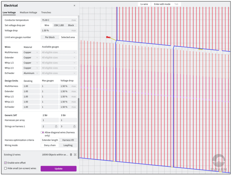The height and width of the screenshot is (175, 232).
Task: Close the Electrical panel
Action: point(75,6)
